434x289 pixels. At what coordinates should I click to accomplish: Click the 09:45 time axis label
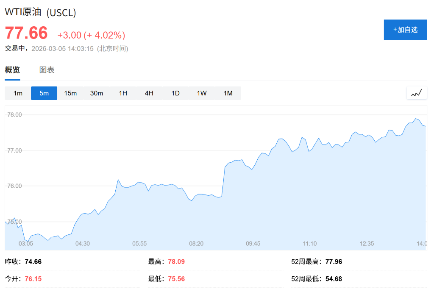(253, 244)
